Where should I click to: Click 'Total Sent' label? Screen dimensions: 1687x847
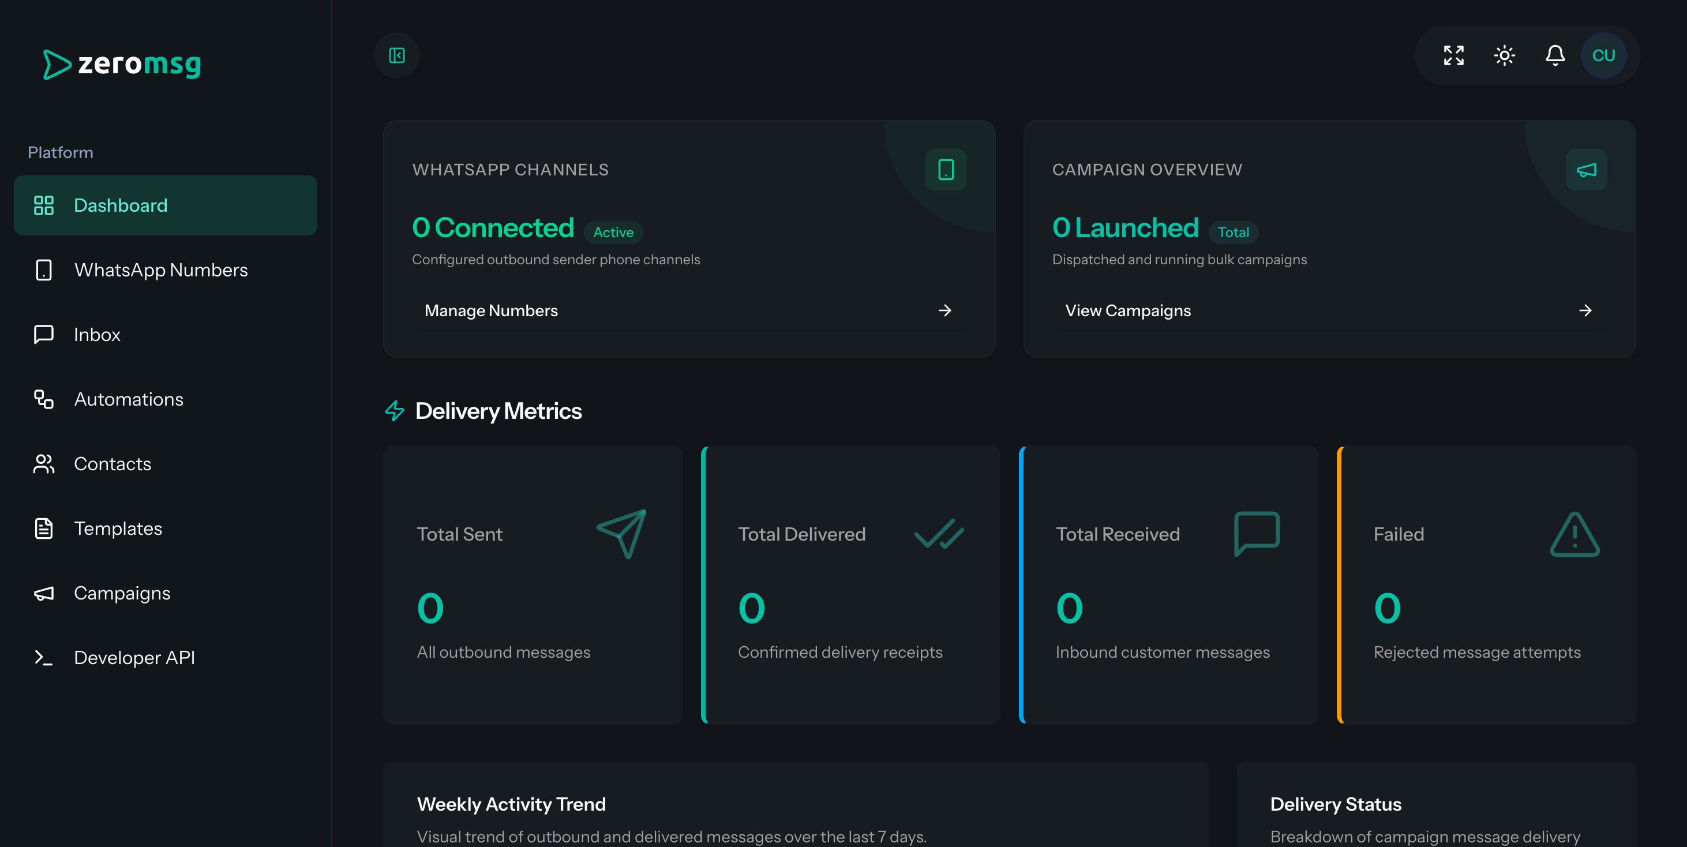(460, 534)
